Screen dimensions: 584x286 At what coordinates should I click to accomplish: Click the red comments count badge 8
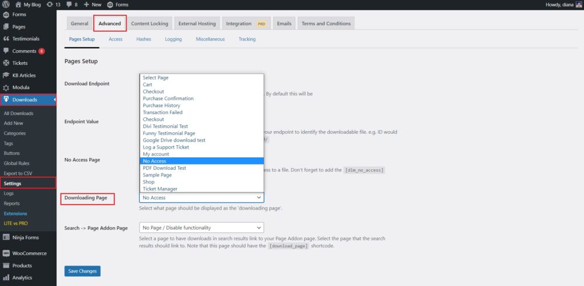41,51
